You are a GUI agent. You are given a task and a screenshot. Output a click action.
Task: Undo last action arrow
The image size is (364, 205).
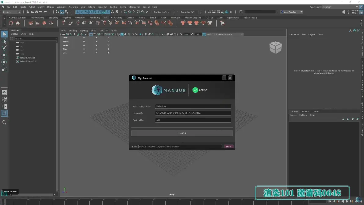tap(41, 12)
